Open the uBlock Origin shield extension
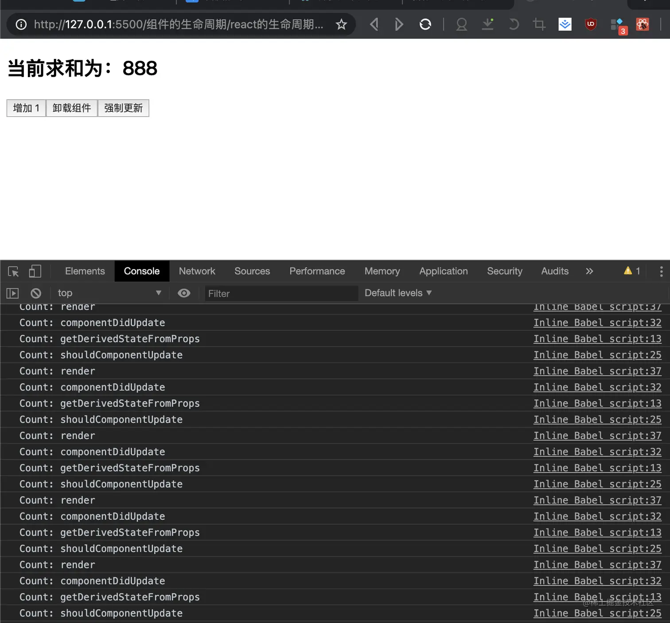This screenshot has height=623, width=670. tap(591, 24)
